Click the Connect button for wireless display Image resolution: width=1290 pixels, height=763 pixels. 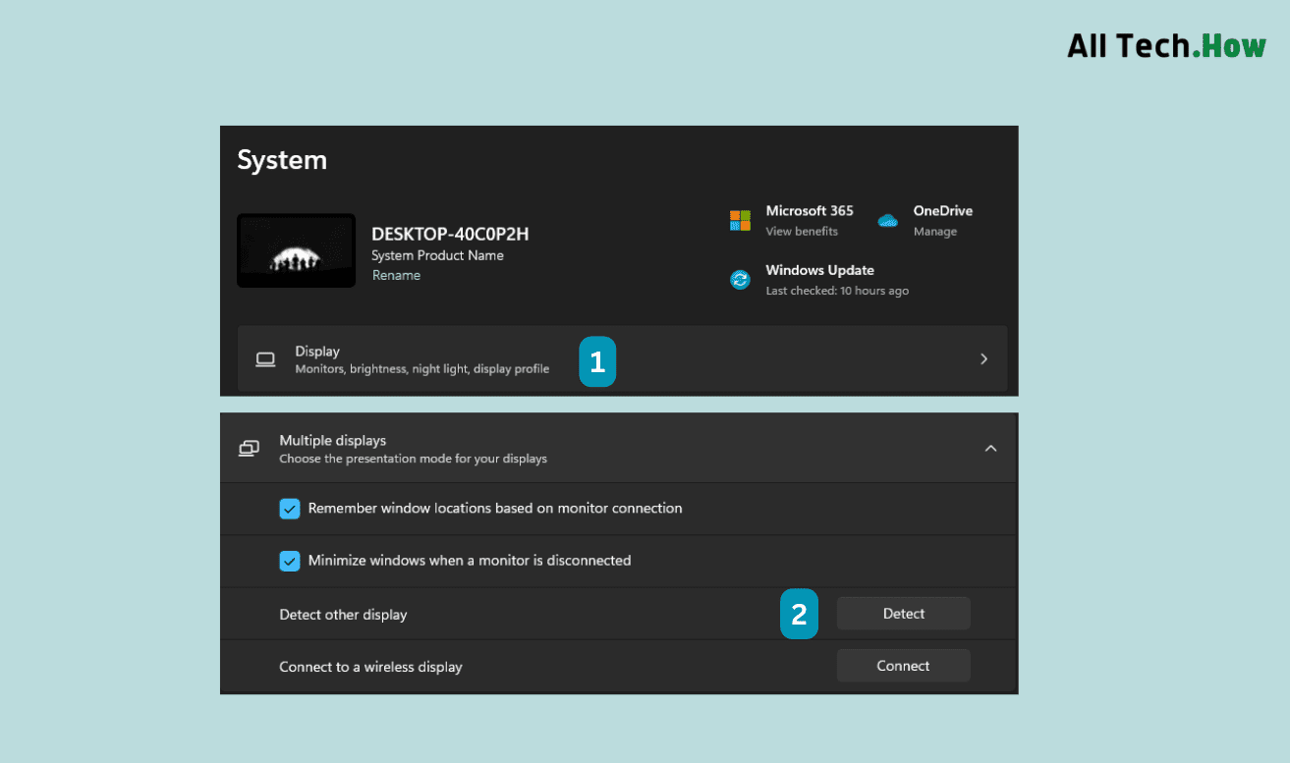click(x=904, y=666)
